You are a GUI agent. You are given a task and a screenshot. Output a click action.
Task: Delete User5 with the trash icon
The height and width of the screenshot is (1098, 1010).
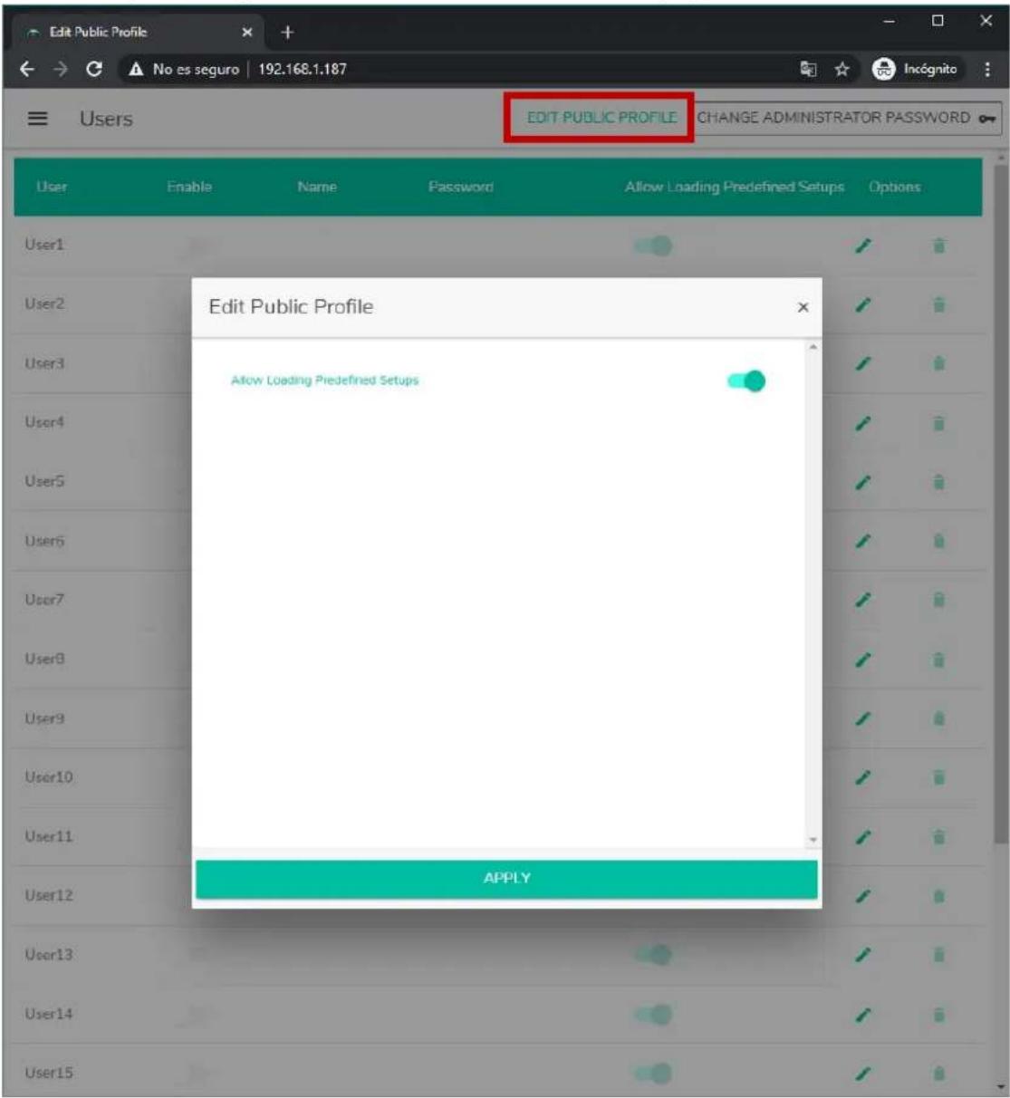[939, 482]
